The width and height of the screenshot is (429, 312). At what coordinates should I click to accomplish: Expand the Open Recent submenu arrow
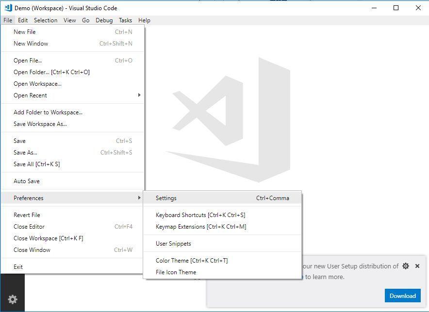click(139, 95)
